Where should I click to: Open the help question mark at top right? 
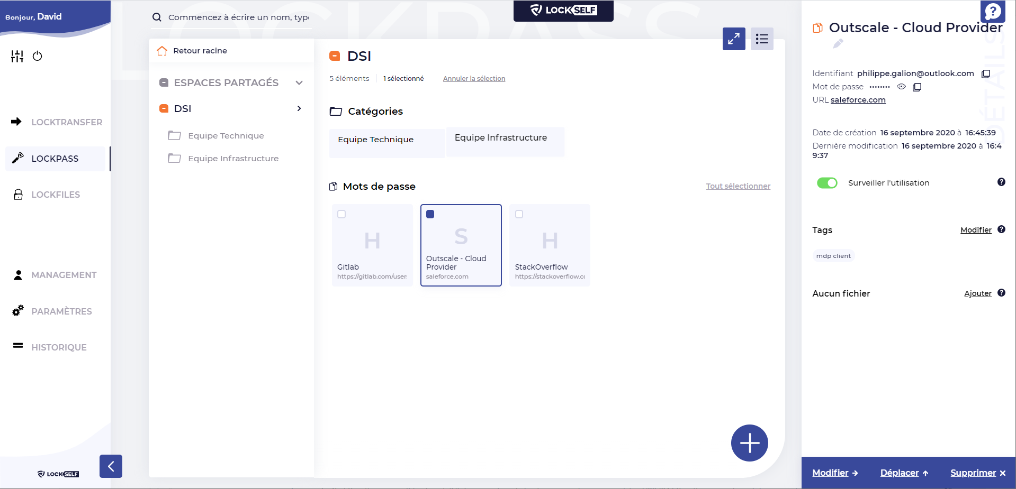[x=993, y=11]
